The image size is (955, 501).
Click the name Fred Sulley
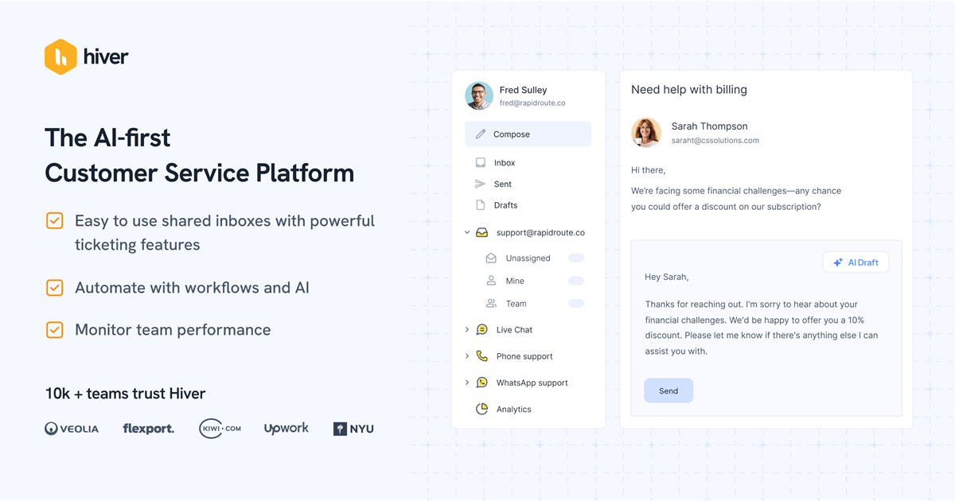click(523, 90)
